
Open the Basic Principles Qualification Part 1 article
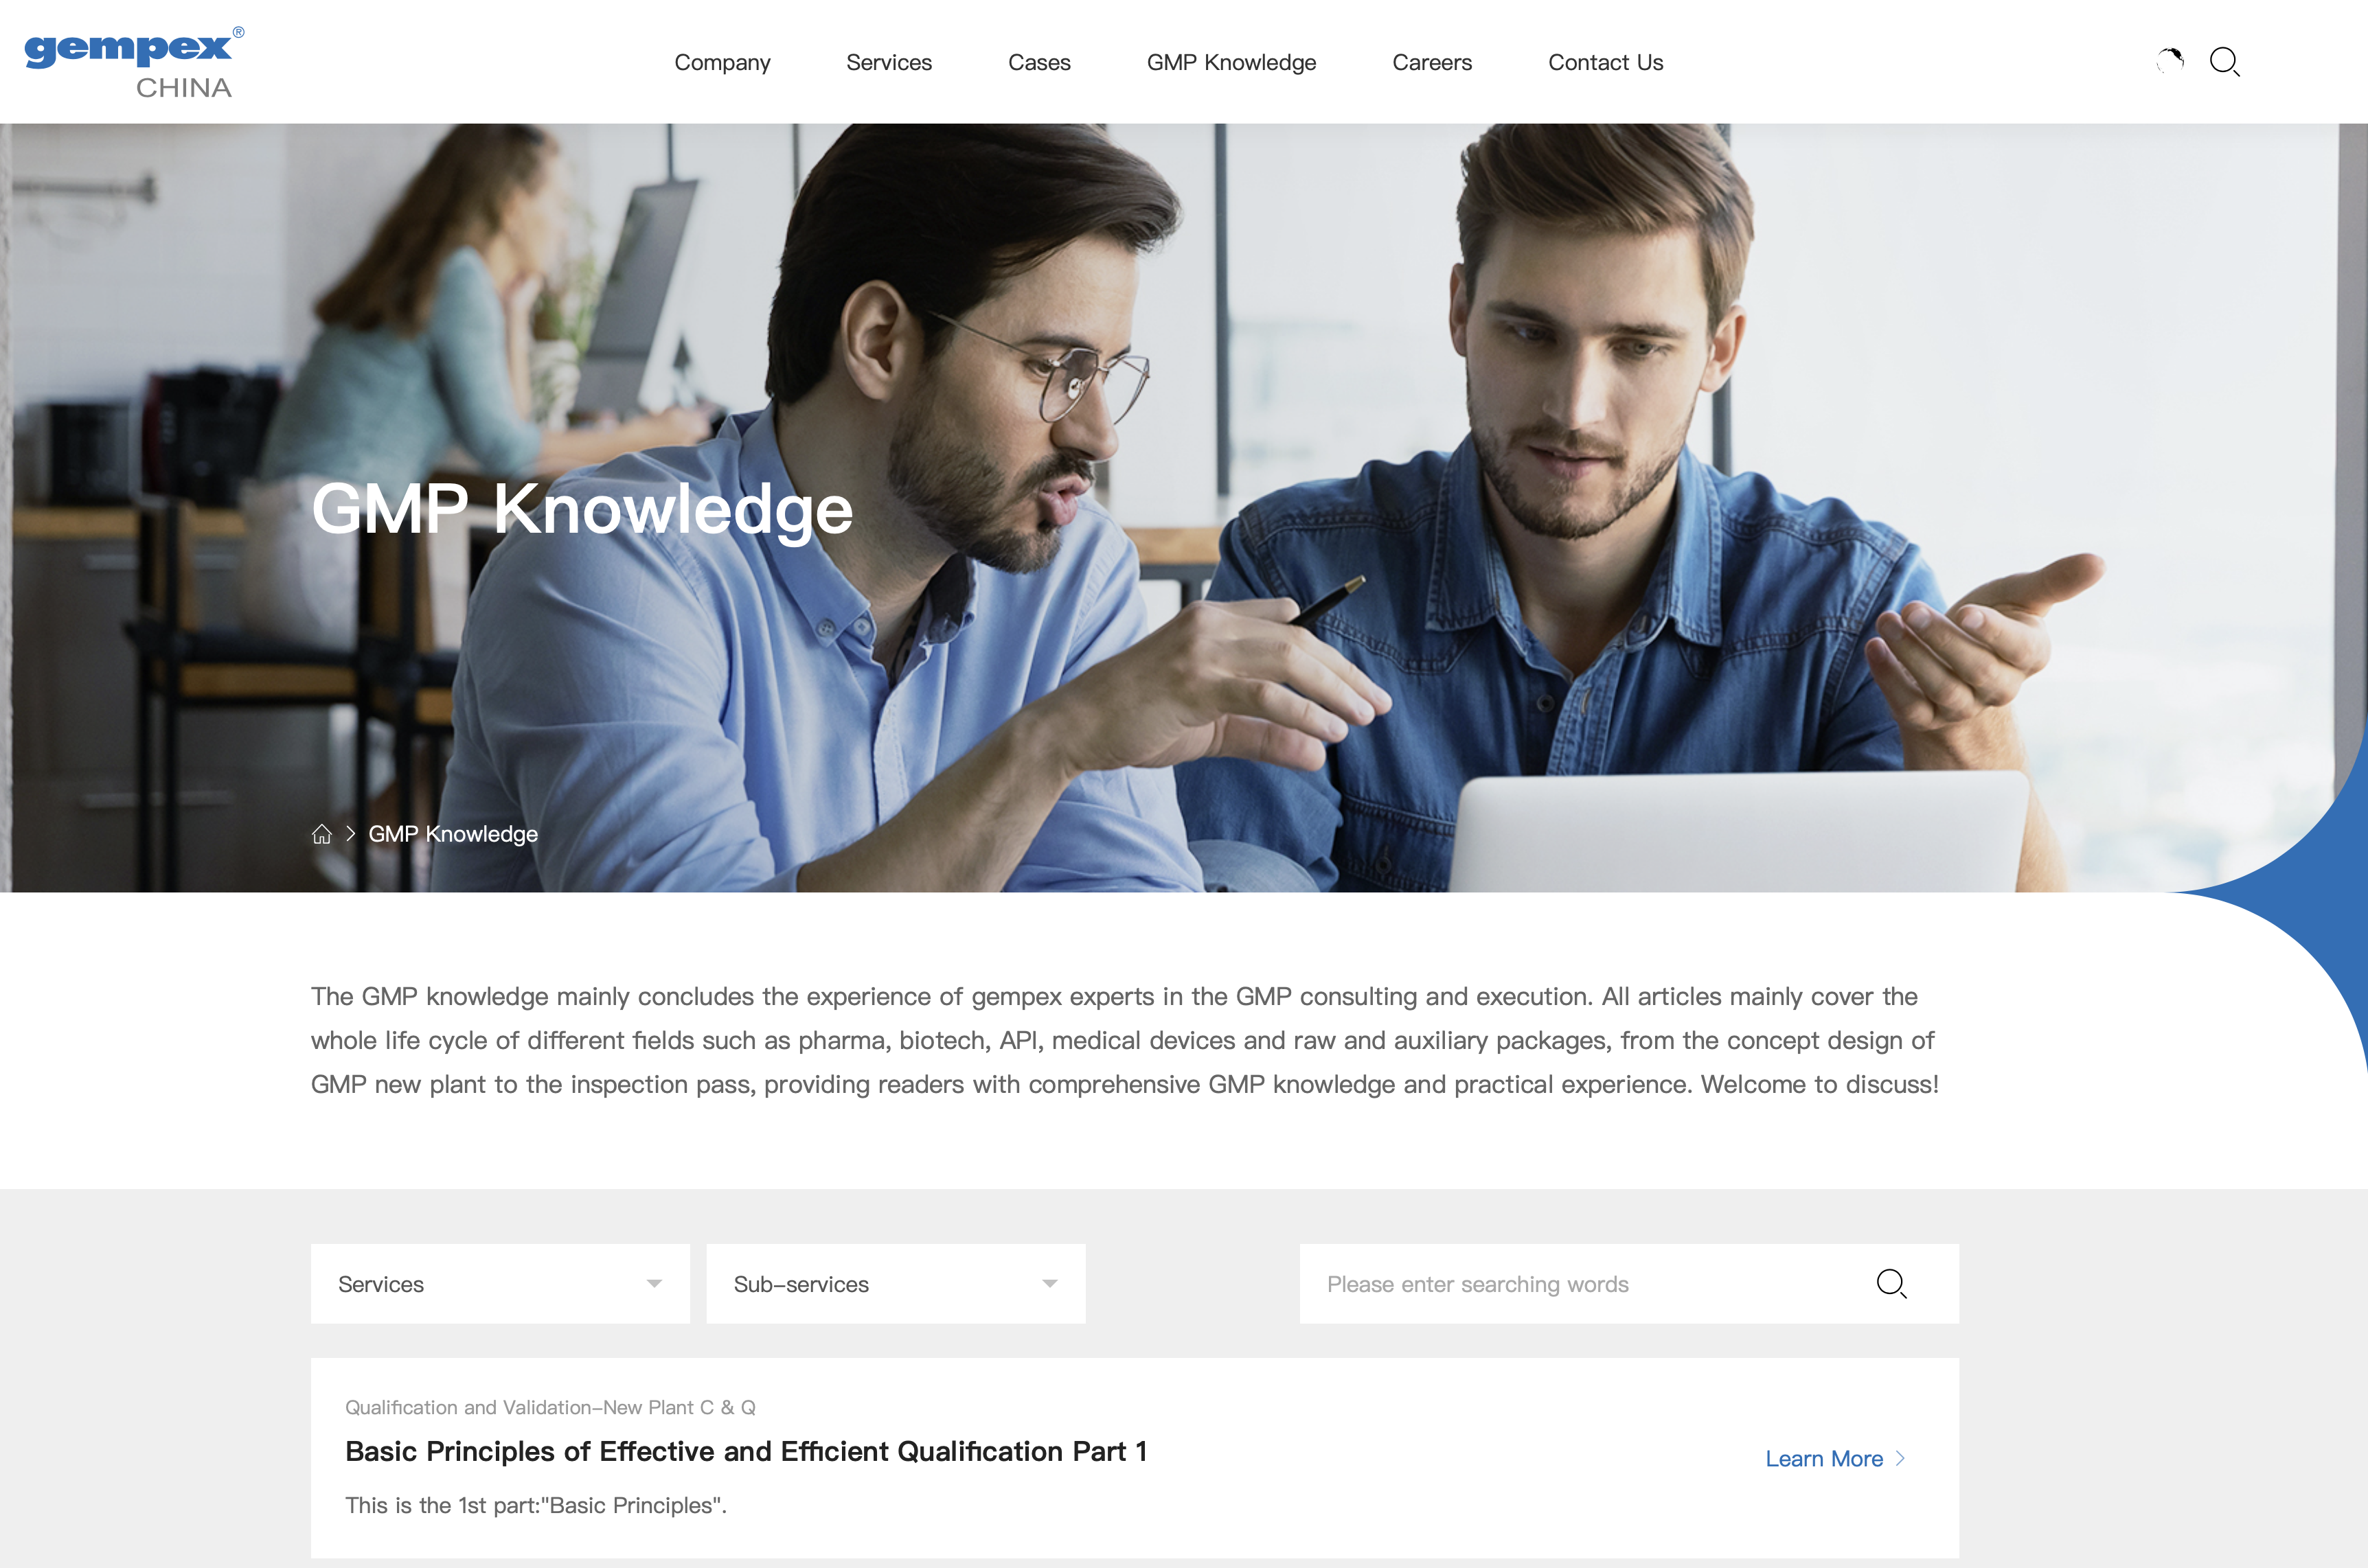747,1452
